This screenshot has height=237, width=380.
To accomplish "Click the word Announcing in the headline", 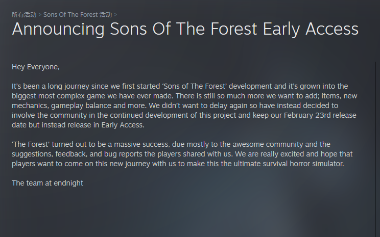I will [x=59, y=29].
